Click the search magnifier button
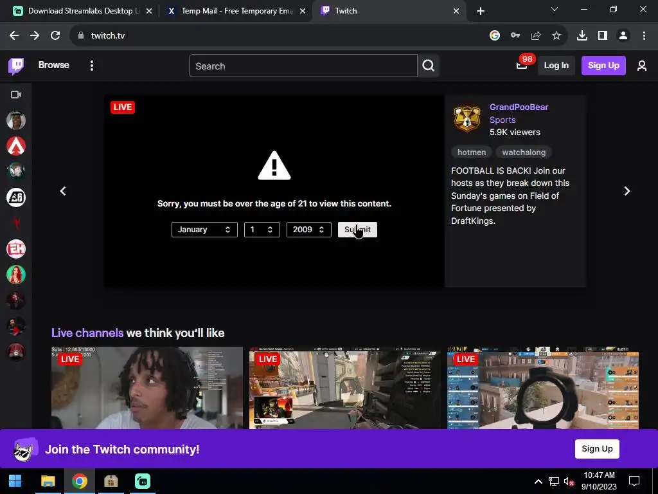 pyautogui.click(x=429, y=66)
